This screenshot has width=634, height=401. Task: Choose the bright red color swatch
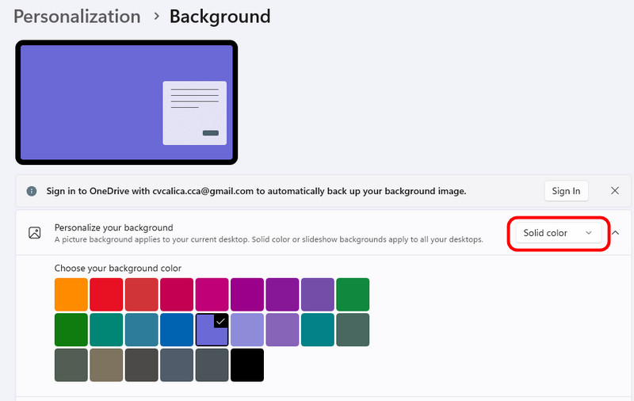pyautogui.click(x=106, y=294)
